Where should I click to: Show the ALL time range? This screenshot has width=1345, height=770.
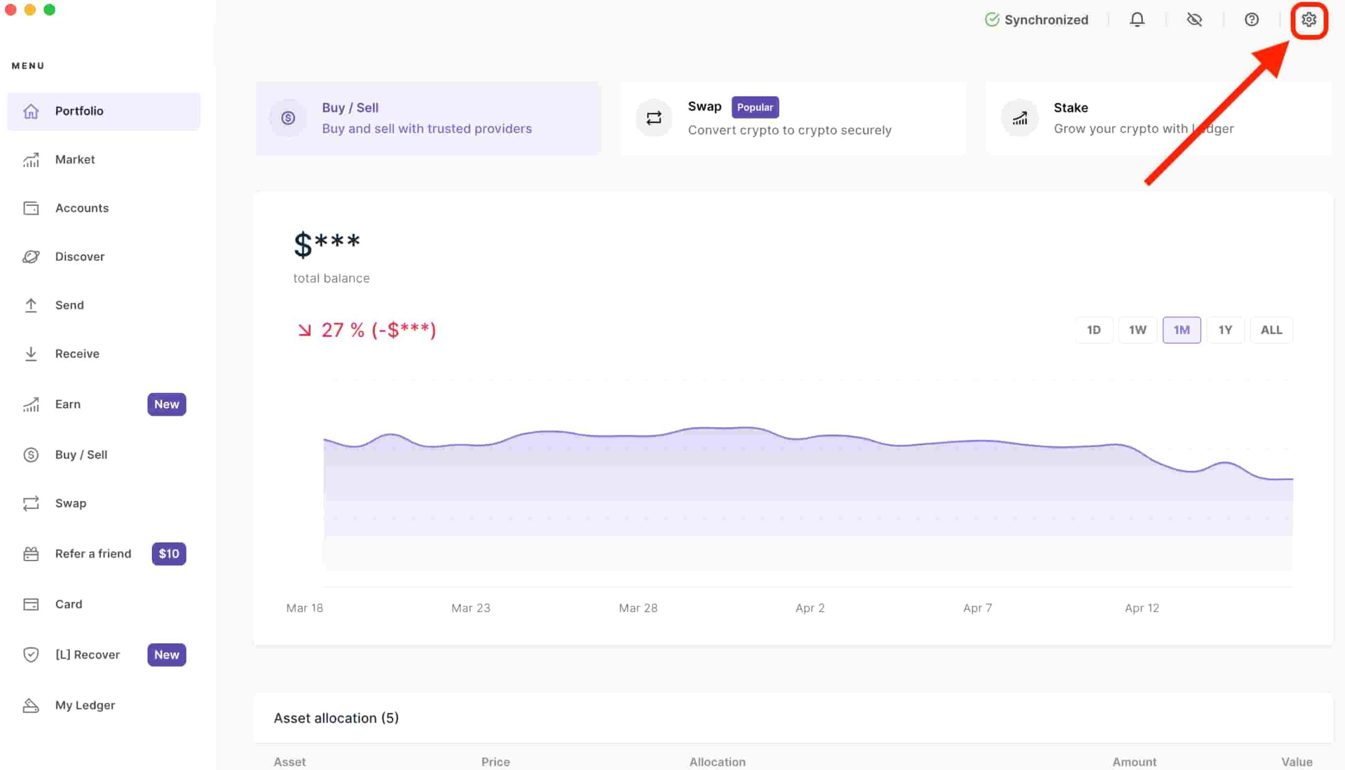[1271, 330]
